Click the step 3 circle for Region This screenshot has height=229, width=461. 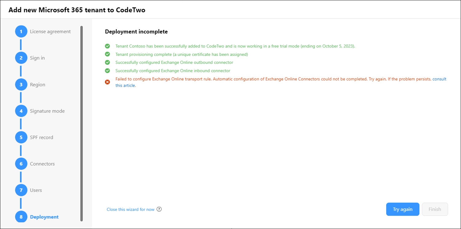[21, 85]
